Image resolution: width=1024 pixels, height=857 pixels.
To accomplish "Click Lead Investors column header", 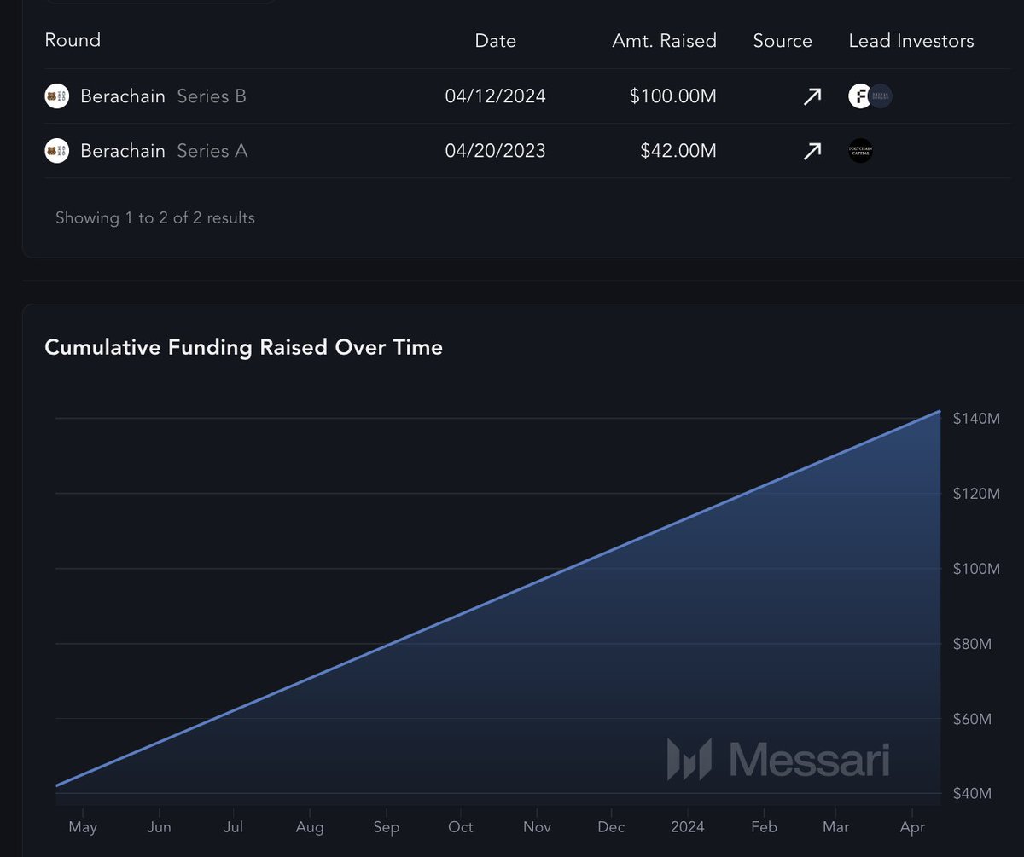I will (911, 41).
